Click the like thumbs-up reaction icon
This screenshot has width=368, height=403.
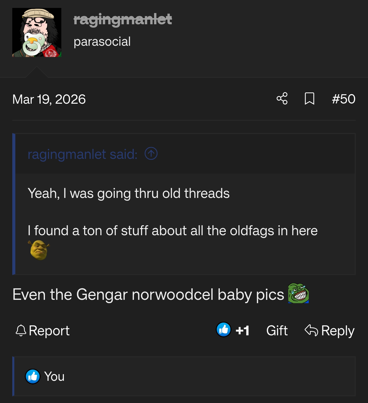pos(224,330)
